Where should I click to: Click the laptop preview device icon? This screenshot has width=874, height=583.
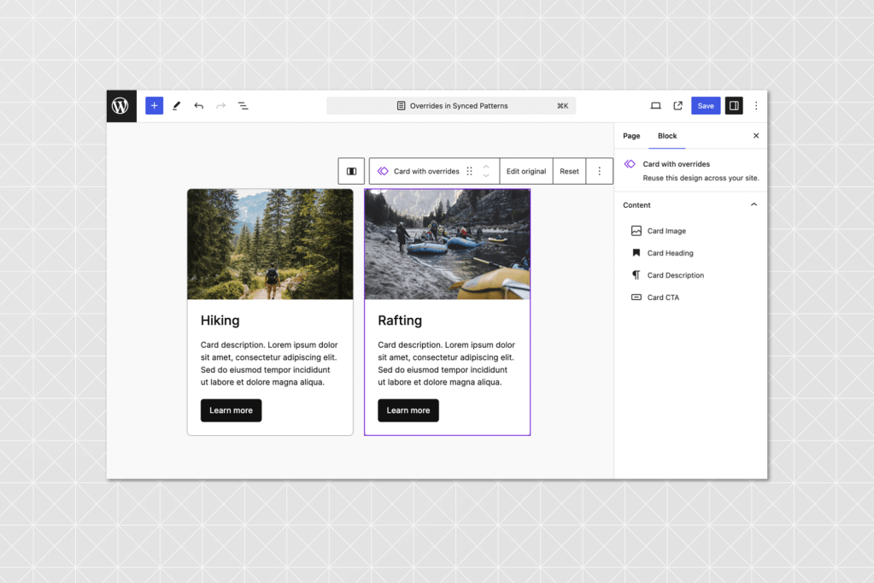pyautogui.click(x=655, y=106)
